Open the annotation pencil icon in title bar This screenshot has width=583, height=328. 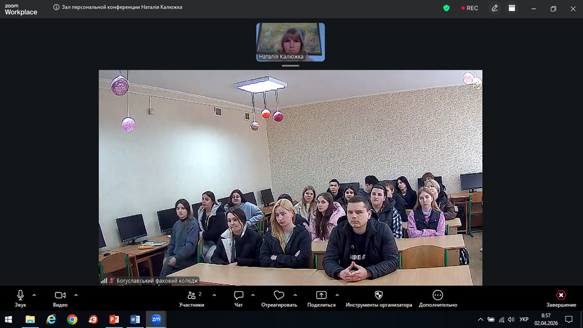coord(495,8)
